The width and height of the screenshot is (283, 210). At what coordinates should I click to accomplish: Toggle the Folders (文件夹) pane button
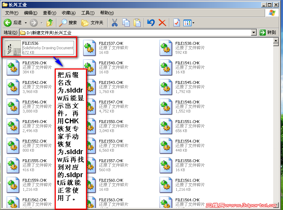(x=92, y=23)
